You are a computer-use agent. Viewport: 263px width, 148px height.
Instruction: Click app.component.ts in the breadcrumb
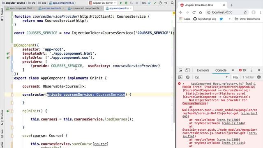pyautogui.click(x=61, y=3)
